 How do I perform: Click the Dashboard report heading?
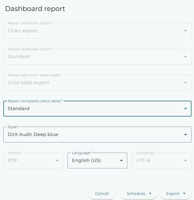[35, 9]
